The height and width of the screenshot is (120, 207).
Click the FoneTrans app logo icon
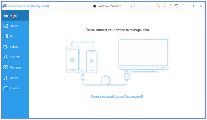[5, 6]
